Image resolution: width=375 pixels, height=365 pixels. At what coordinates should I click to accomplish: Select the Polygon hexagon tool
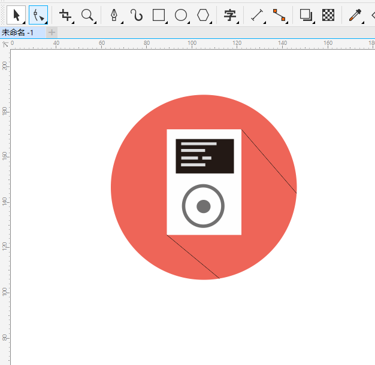204,15
